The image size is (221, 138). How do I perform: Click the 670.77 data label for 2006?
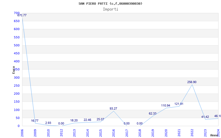[22, 15]
